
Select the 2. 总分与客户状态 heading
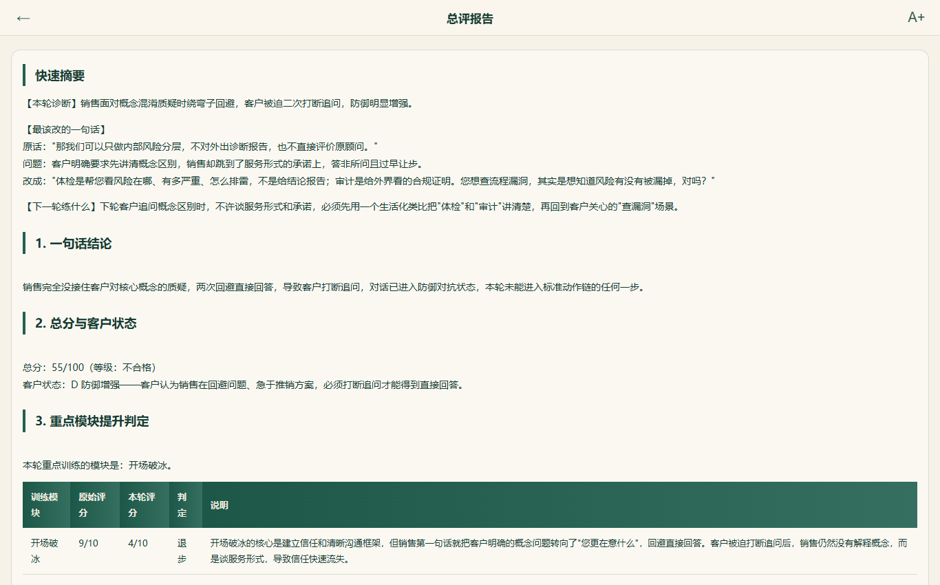(86, 323)
